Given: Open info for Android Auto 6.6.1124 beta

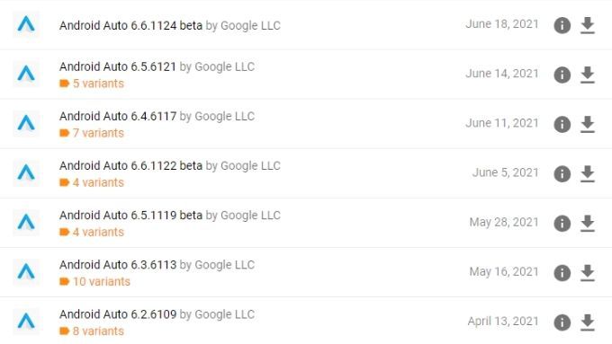Looking at the screenshot, I should 562,25.
